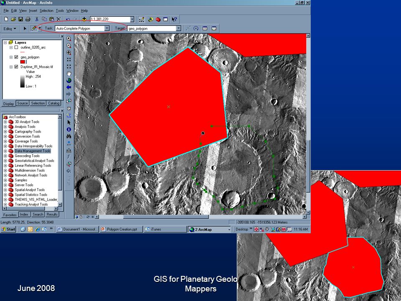
Task: Choose the Select Elements arrow tool
Action: click(69, 122)
